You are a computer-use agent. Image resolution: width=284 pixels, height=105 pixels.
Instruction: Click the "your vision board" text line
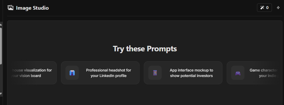[26, 76]
